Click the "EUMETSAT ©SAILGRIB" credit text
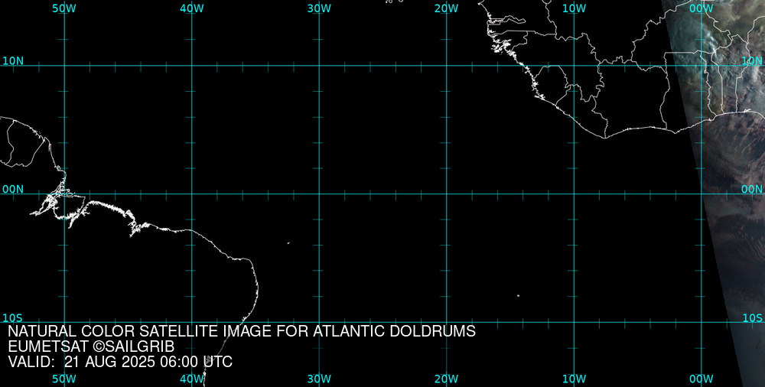The height and width of the screenshot is (387, 765). click(x=91, y=347)
